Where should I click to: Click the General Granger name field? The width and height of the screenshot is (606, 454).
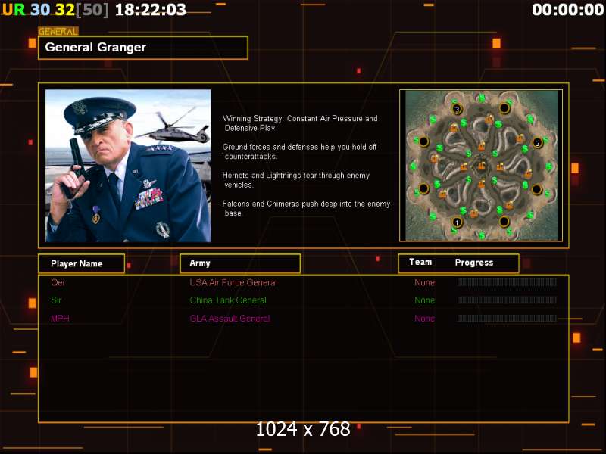(x=143, y=48)
